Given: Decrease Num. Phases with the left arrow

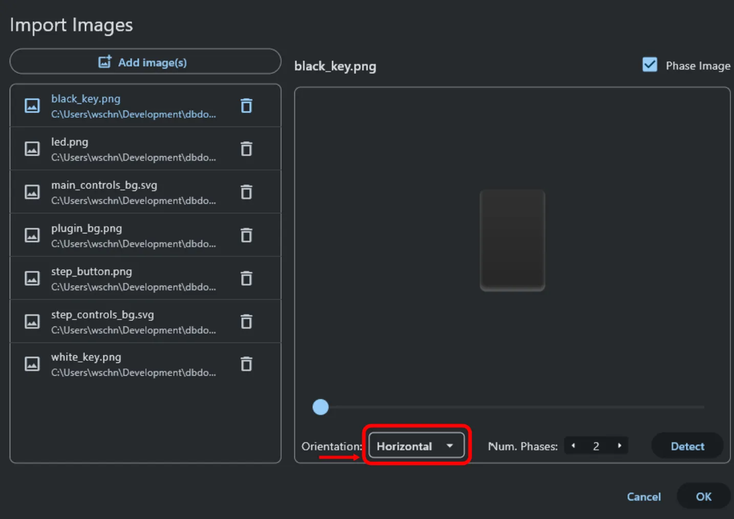Looking at the screenshot, I should [573, 446].
